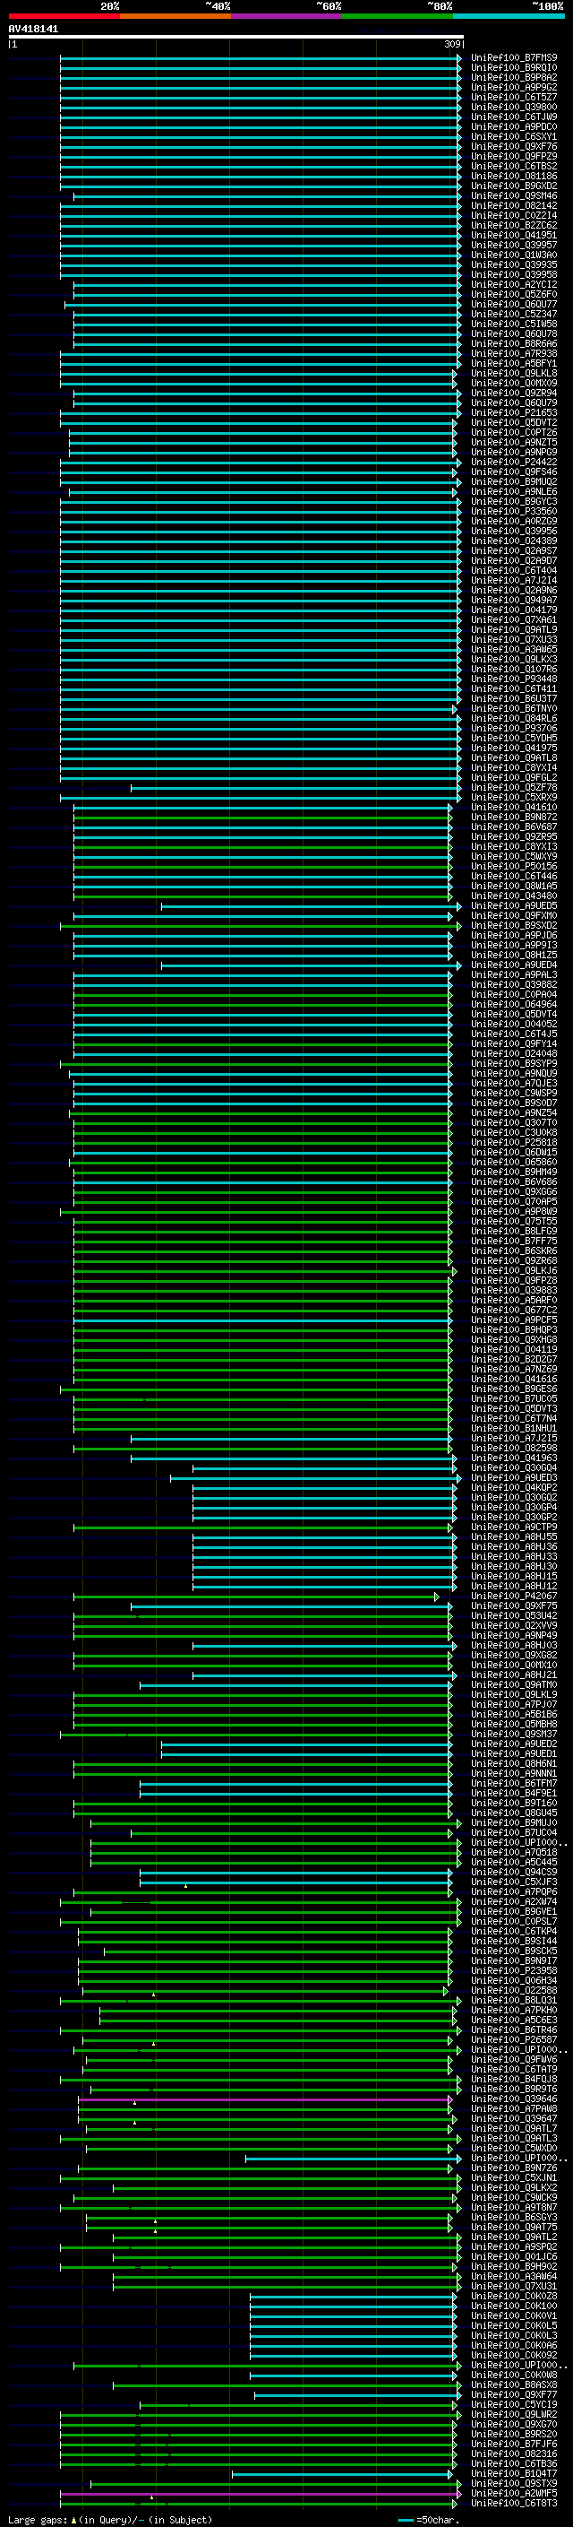Select the query name AV418141

coord(33,30)
